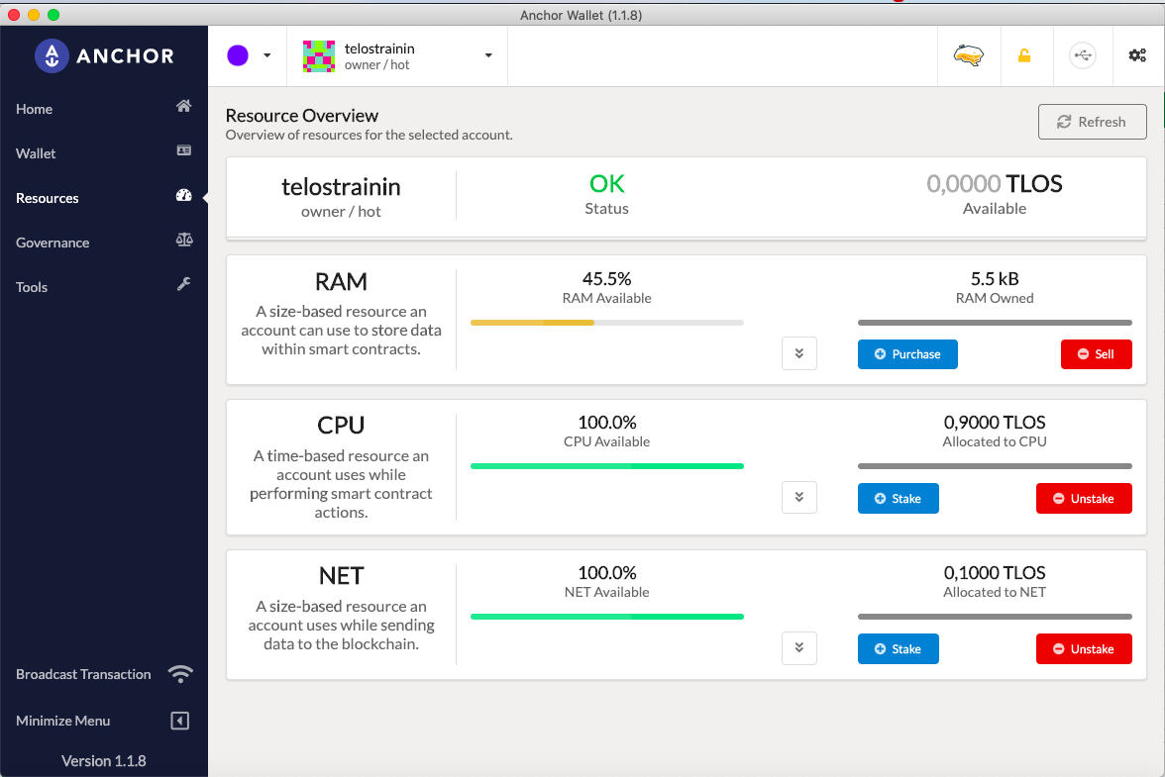Click the USB hardware device icon
1165x777 pixels.
tap(1083, 55)
